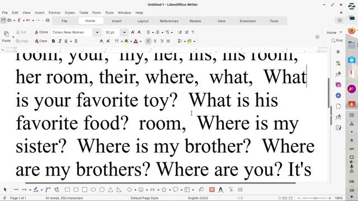Toggle Bold formatting
The height and width of the screenshot is (201, 358).
pyautogui.click(x=54, y=41)
